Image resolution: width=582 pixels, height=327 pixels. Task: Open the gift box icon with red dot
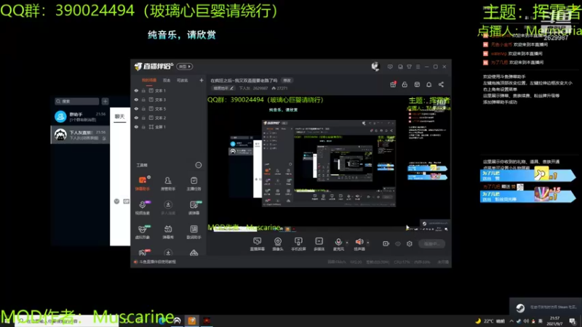click(393, 84)
